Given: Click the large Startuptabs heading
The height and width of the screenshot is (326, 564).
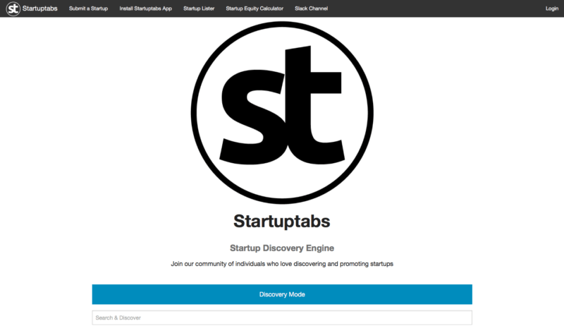Looking at the screenshot, I should (x=282, y=221).
